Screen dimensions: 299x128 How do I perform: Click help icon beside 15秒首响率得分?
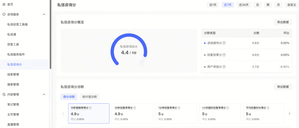pos(91,108)
